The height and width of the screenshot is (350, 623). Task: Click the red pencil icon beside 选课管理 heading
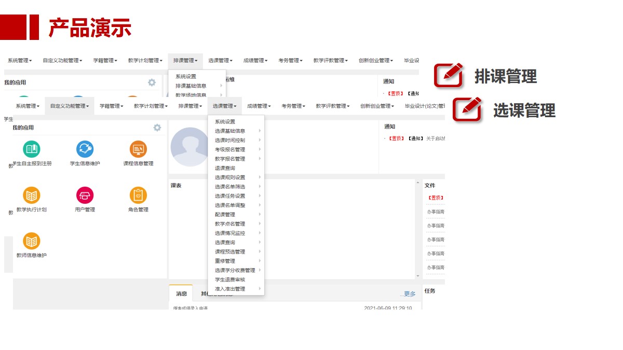click(467, 109)
